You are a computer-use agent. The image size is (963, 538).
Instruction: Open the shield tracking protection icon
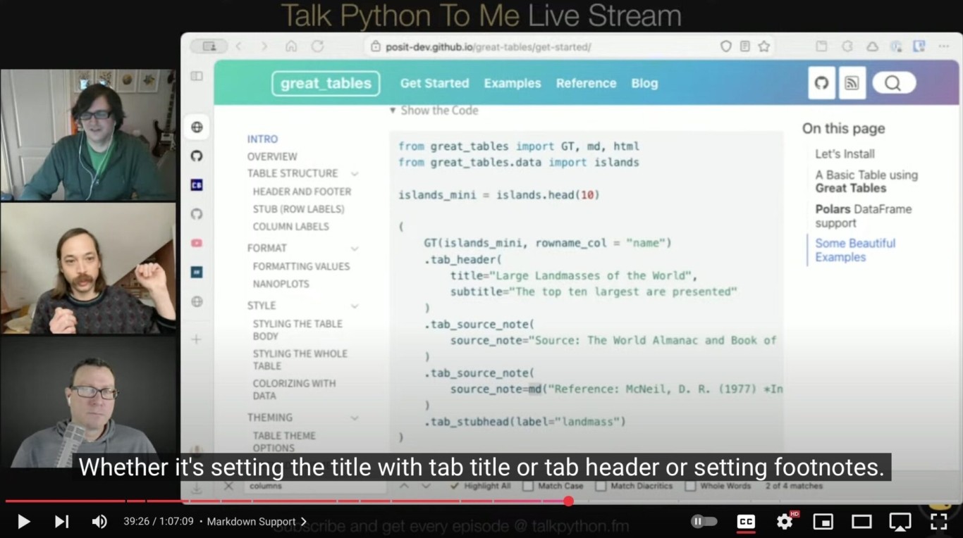pyautogui.click(x=725, y=46)
